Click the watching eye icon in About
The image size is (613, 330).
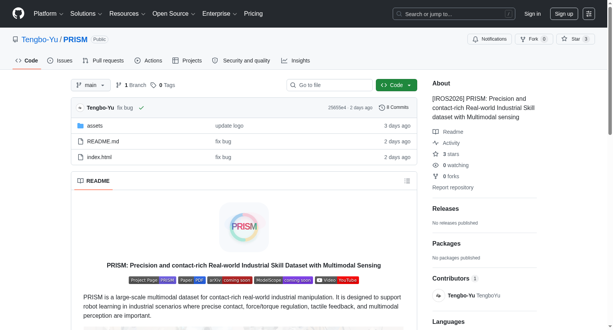[436, 165]
